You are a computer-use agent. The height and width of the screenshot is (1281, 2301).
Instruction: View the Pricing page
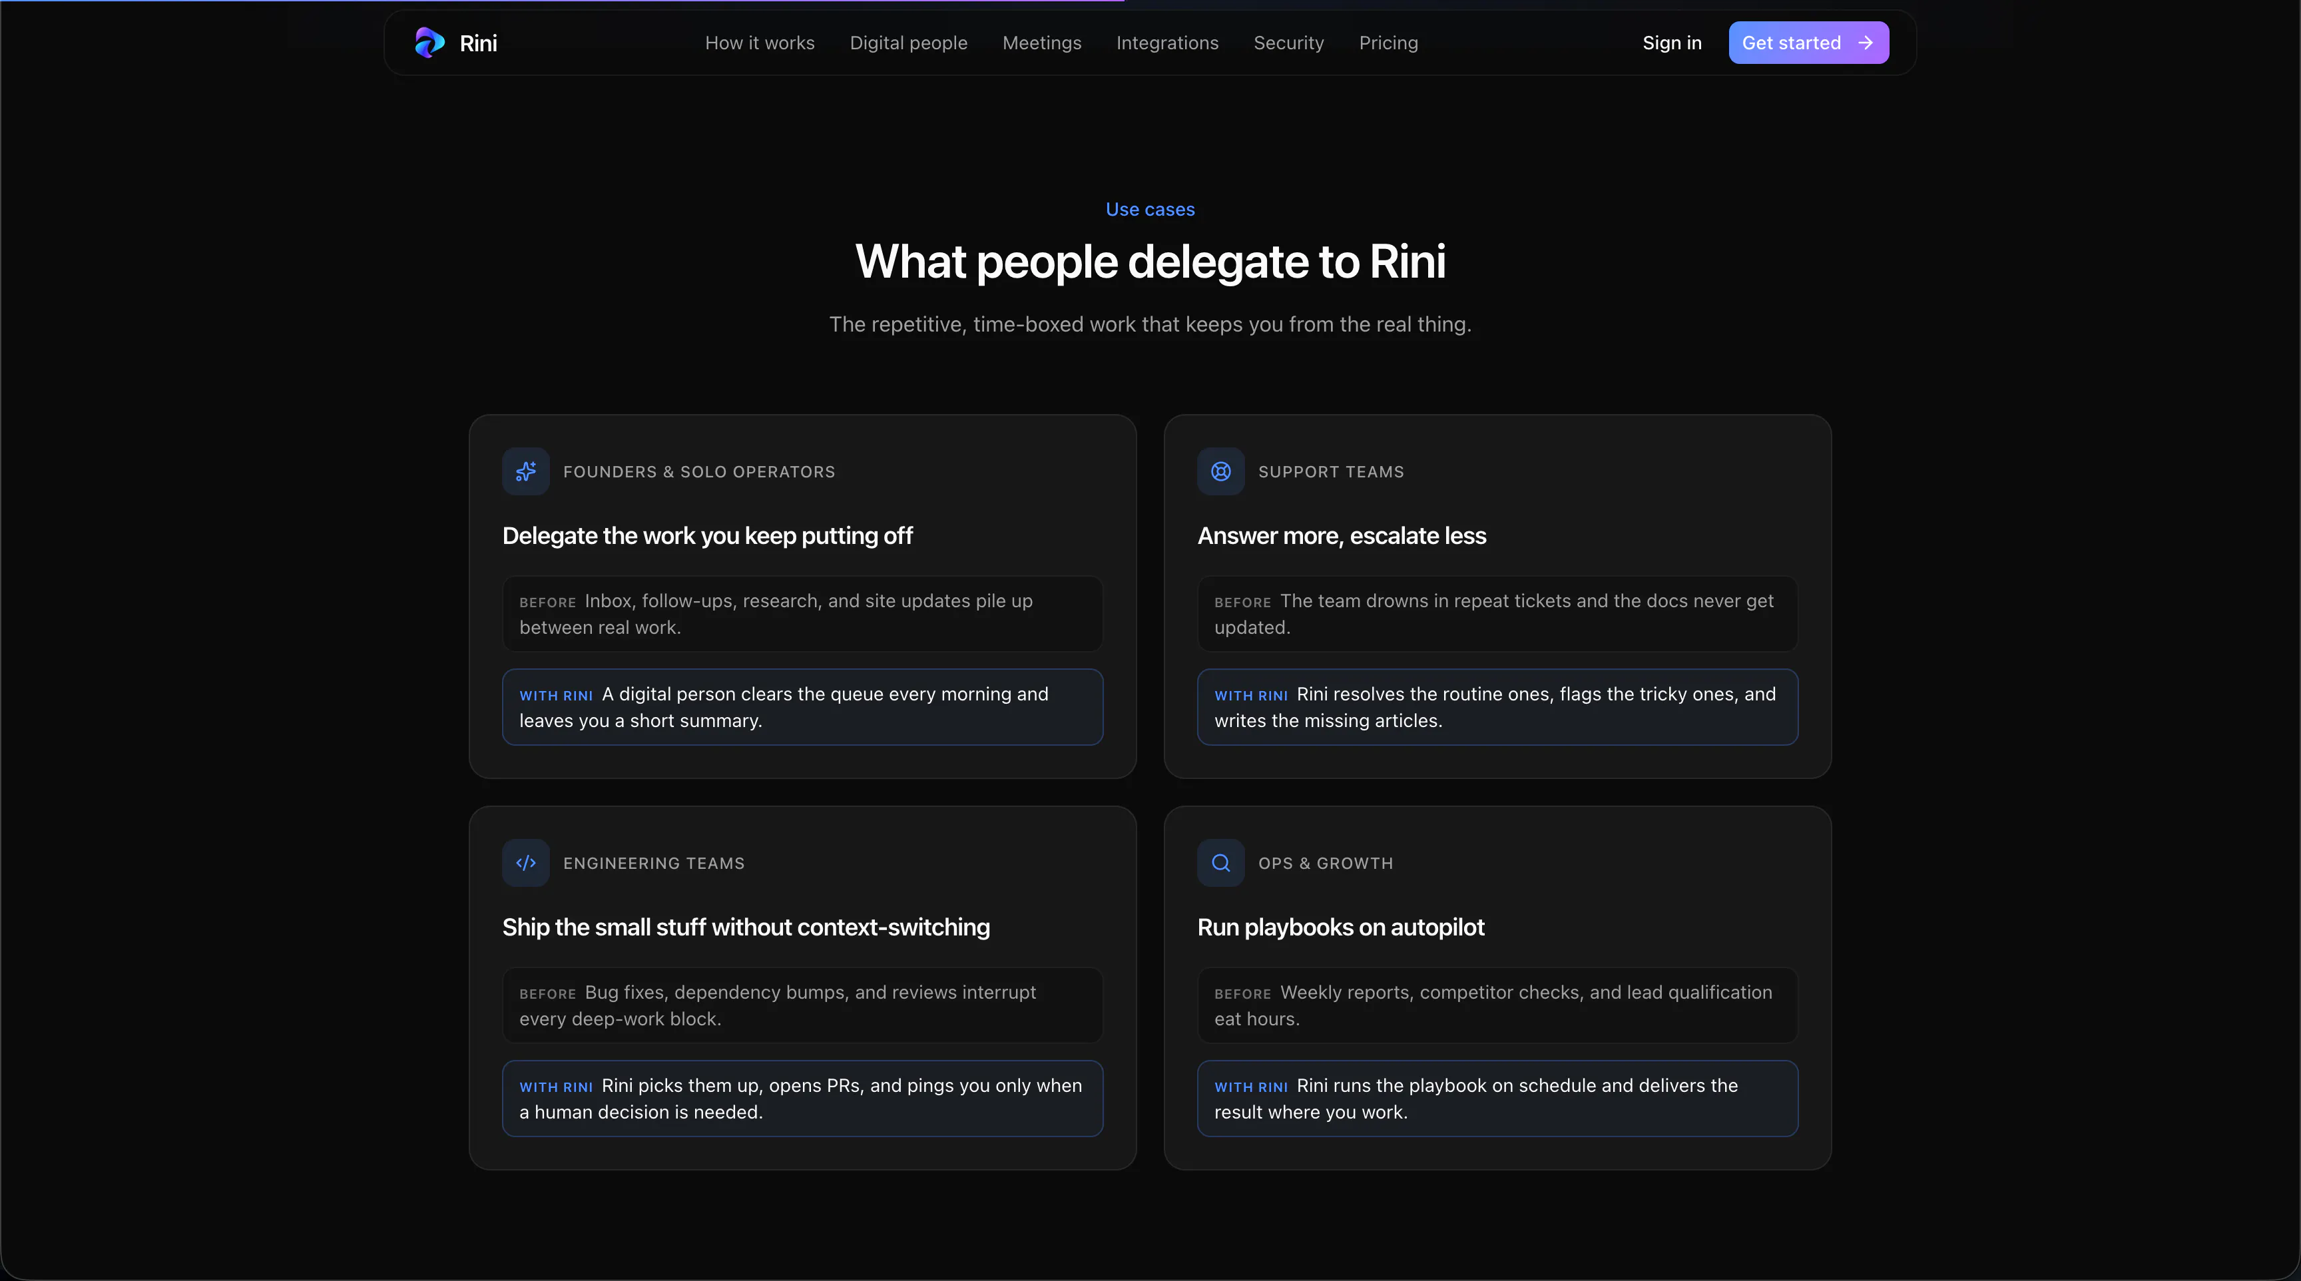(1388, 43)
